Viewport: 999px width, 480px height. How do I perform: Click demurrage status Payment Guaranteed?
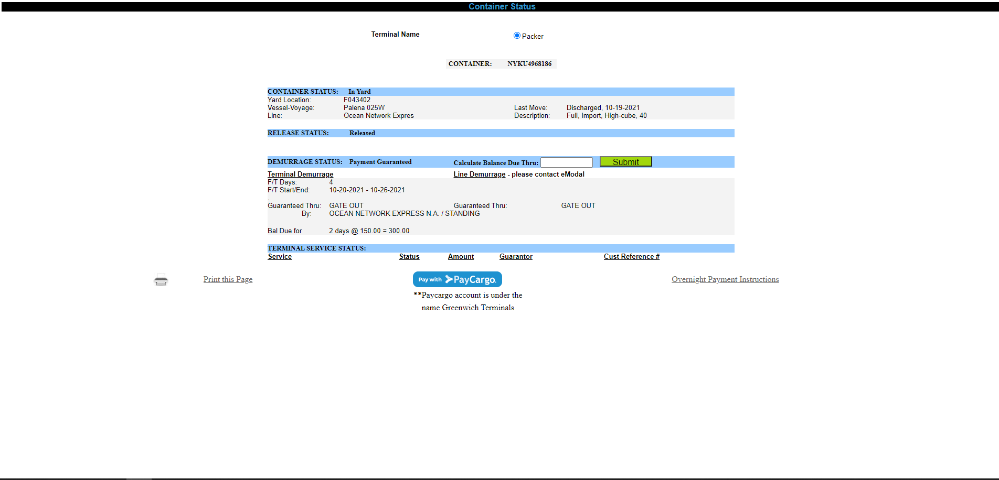[x=380, y=162]
